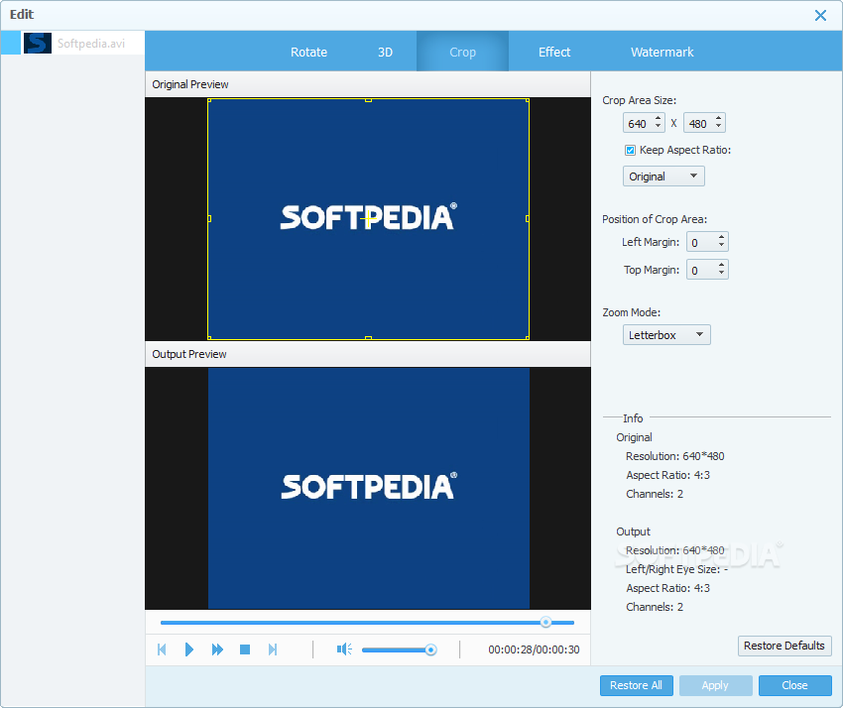Viewport: 843px width, 708px height.
Task: Increase crop width with up arrow
Action: click(x=659, y=119)
